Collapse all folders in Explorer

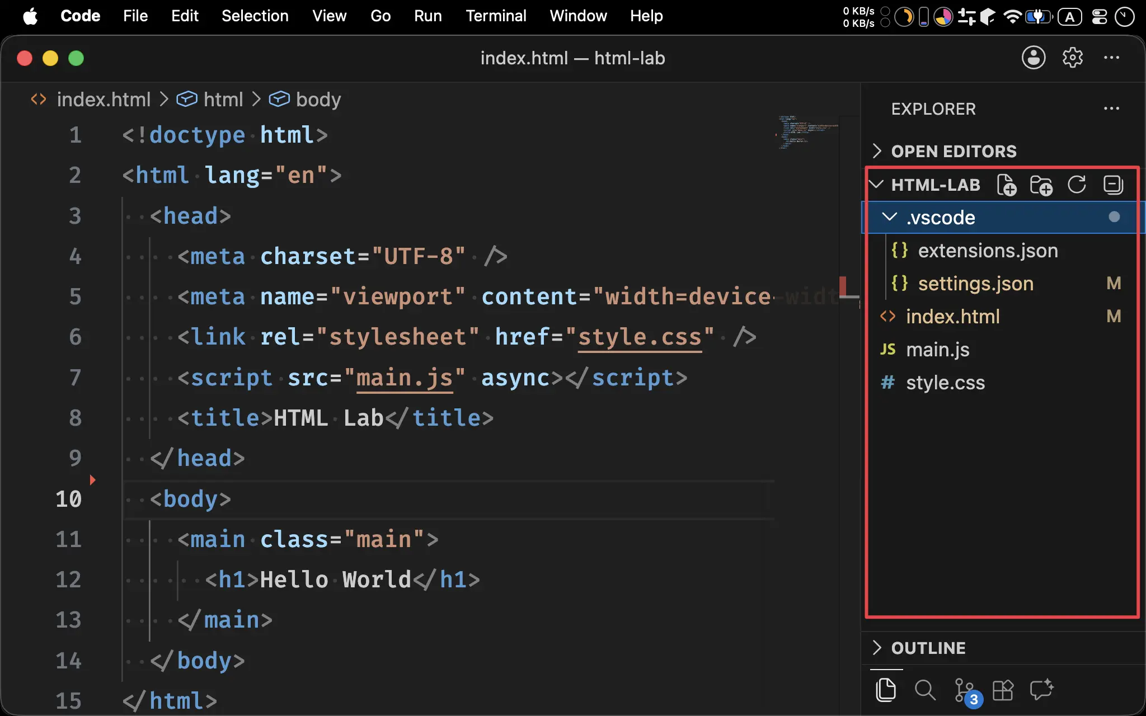tap(1113, 185)
